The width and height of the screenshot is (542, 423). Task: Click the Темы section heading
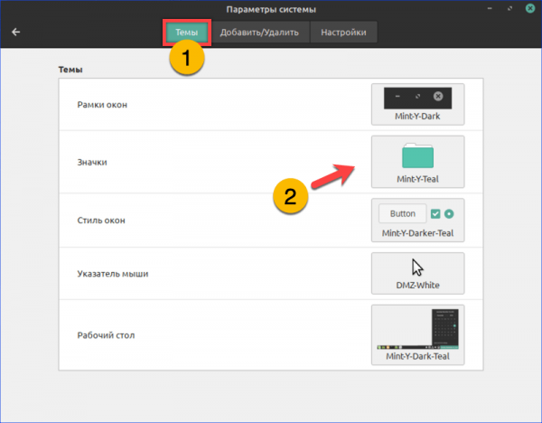point(70,70)
